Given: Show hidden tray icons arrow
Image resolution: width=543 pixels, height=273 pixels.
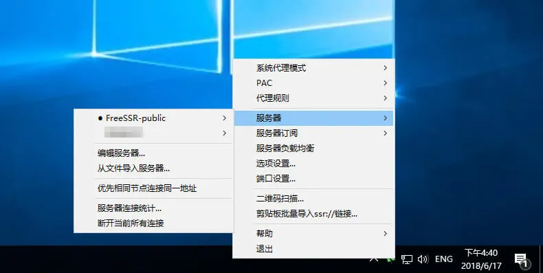Looking at the screenshot, I should (x=374, y=259).
